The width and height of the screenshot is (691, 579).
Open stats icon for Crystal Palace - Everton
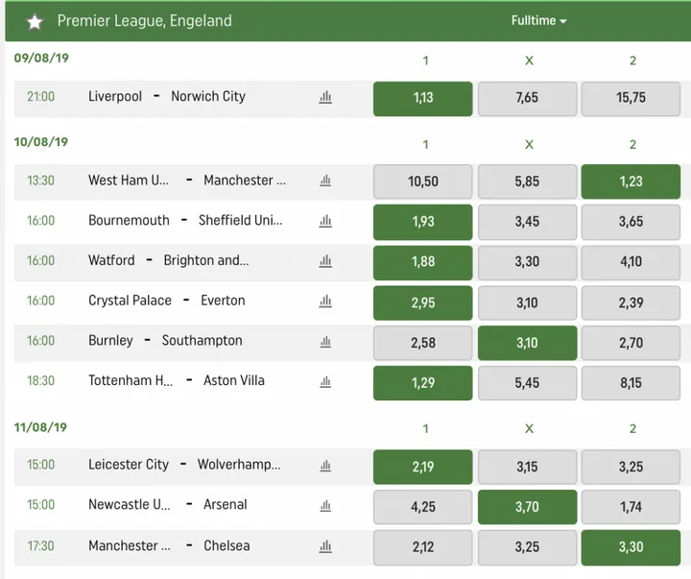325,302
